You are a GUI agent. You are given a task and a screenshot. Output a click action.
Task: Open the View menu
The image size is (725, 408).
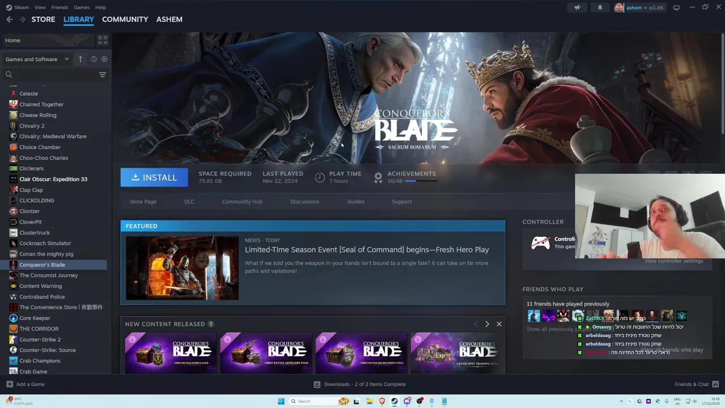pyautogui.click(x=40, y=7)
